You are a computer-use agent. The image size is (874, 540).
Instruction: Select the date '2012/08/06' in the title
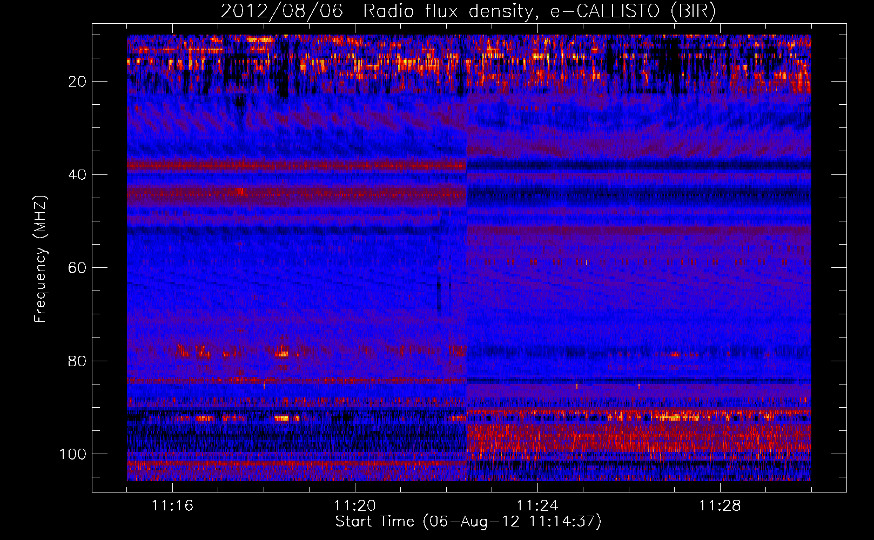(x=282, y=11)
